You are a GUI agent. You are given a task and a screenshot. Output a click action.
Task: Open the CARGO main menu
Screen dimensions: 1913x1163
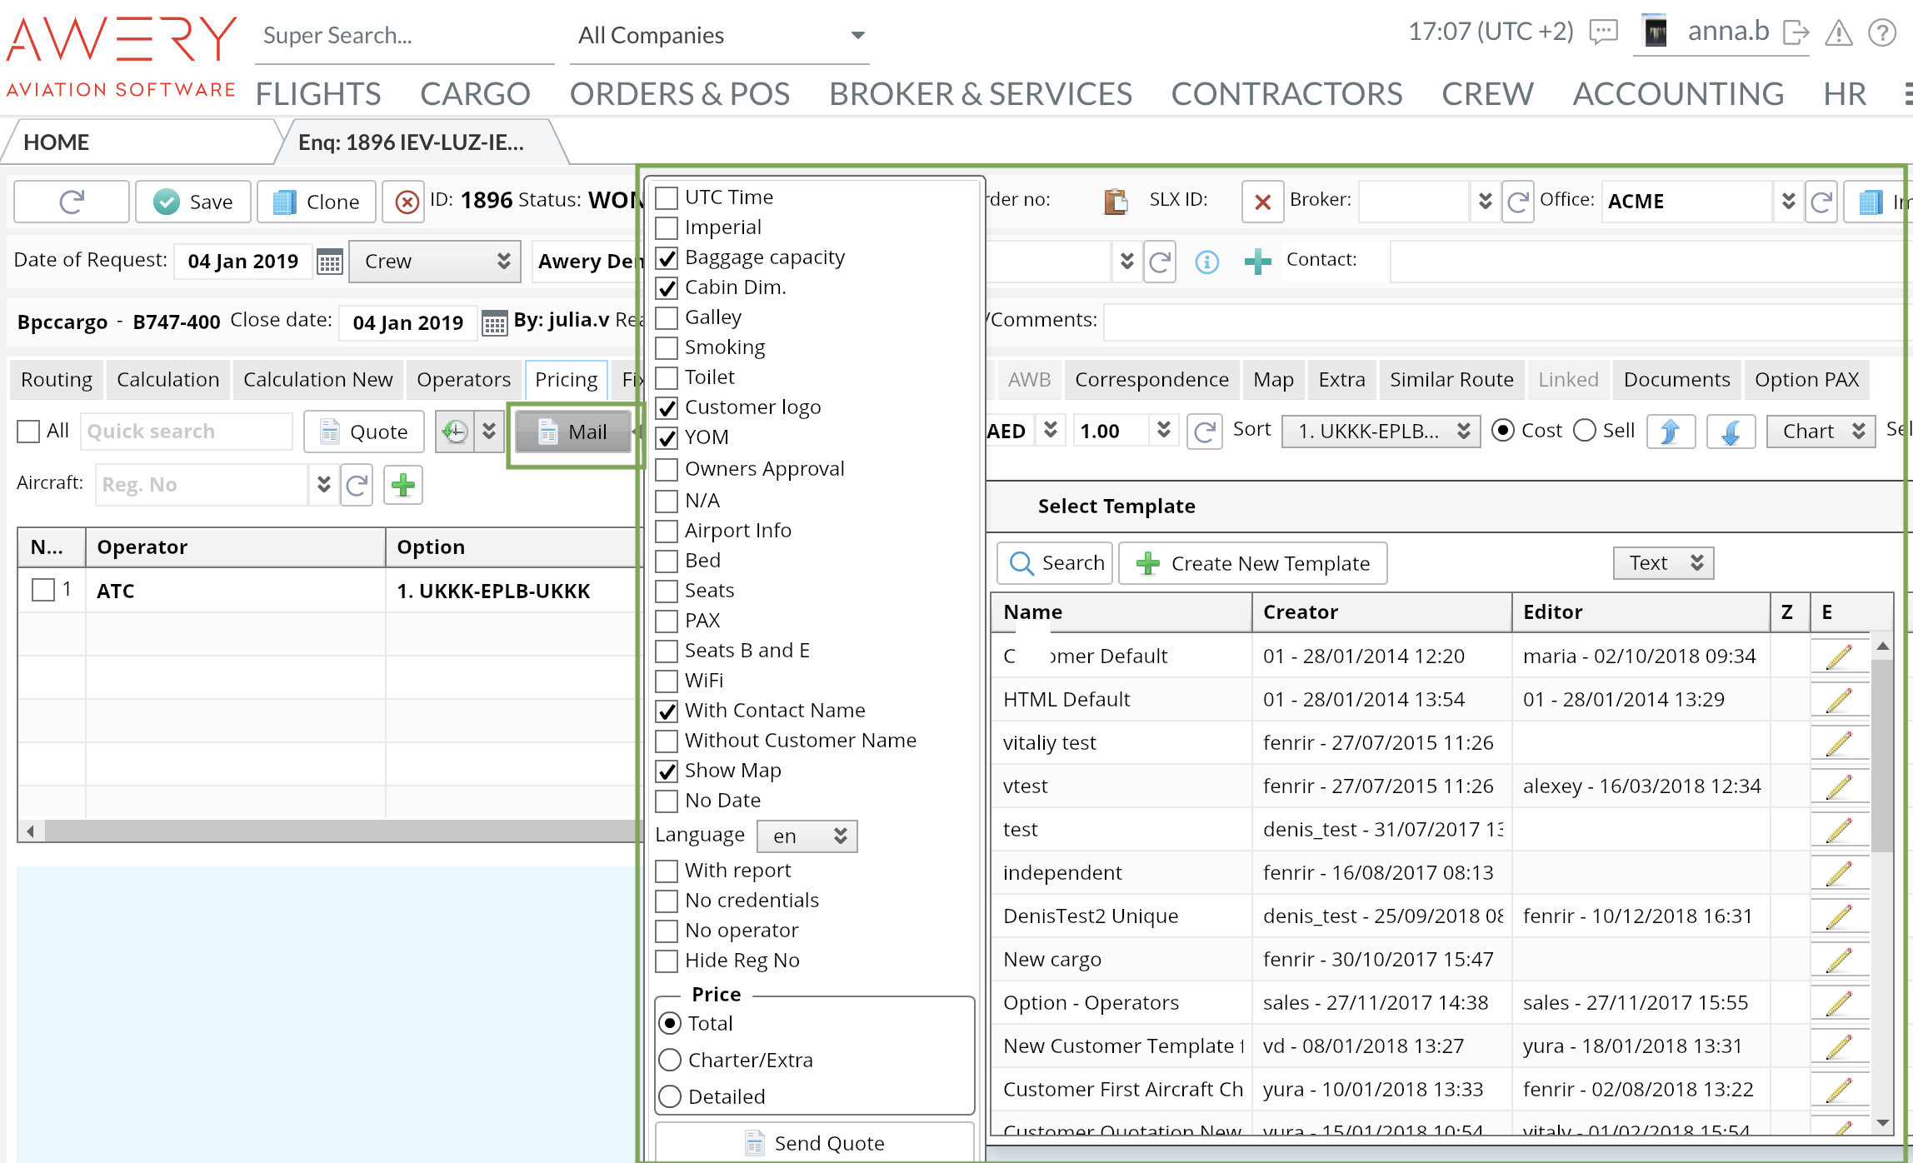point(475,94)
